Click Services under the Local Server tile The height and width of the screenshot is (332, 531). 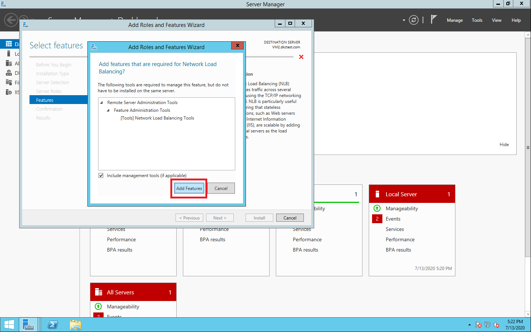(x=395, y=229)
